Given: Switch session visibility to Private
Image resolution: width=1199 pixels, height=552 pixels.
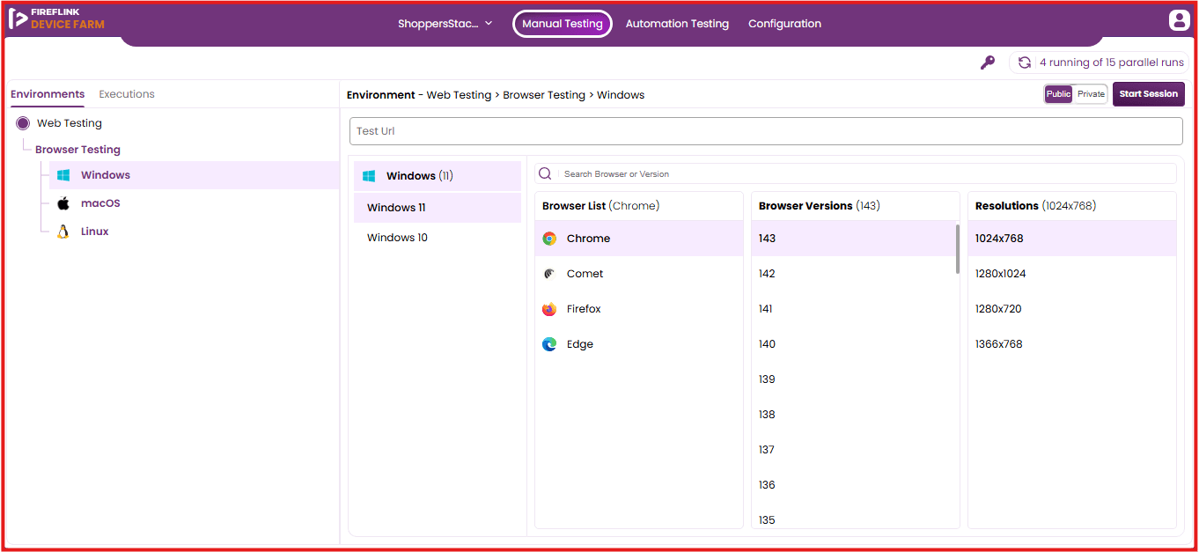Looking at the screenshot, I should (x=1091, y=94).
